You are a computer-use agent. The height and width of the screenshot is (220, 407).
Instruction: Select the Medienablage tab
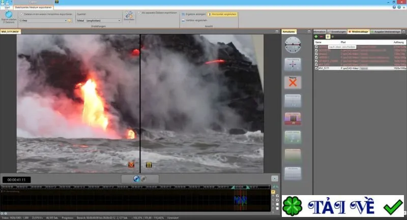pos(359,32)
